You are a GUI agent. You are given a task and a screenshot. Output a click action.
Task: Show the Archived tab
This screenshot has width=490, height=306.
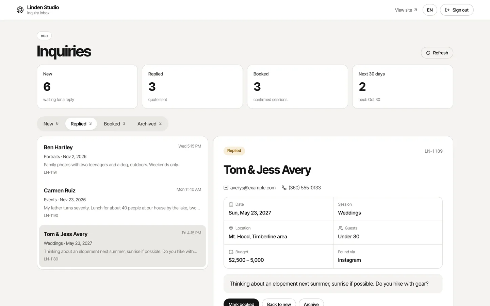(149, 124)
